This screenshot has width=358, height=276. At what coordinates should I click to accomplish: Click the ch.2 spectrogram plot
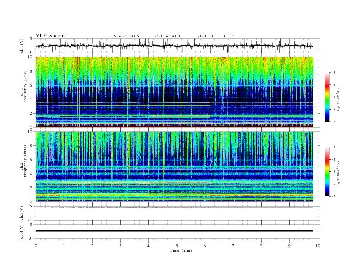coord(174,166)
